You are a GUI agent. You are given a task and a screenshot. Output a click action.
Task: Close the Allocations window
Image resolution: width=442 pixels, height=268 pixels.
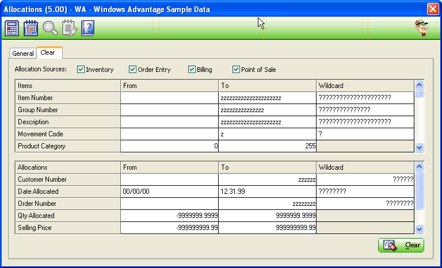pyautogui.click(x=433, y=9)
